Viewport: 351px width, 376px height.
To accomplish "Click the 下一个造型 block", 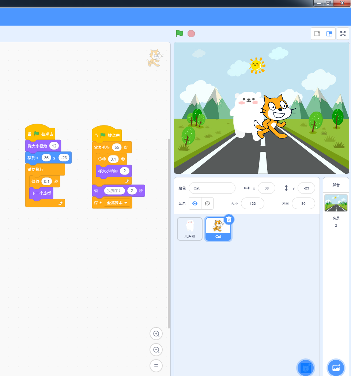I will 41,193.
